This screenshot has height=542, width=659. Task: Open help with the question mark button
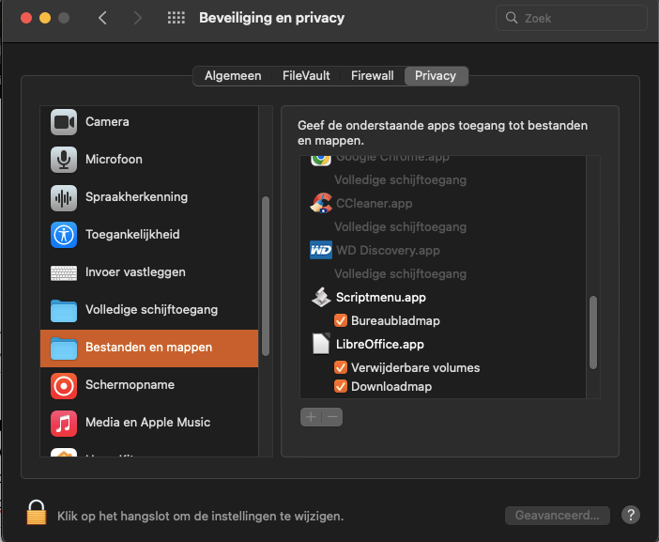point(631,515)
